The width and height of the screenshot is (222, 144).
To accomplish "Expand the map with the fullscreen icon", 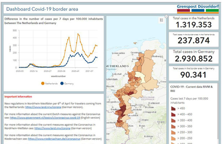I will tap(166, 17).
